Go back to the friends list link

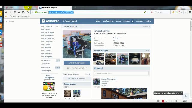(70, 21)
